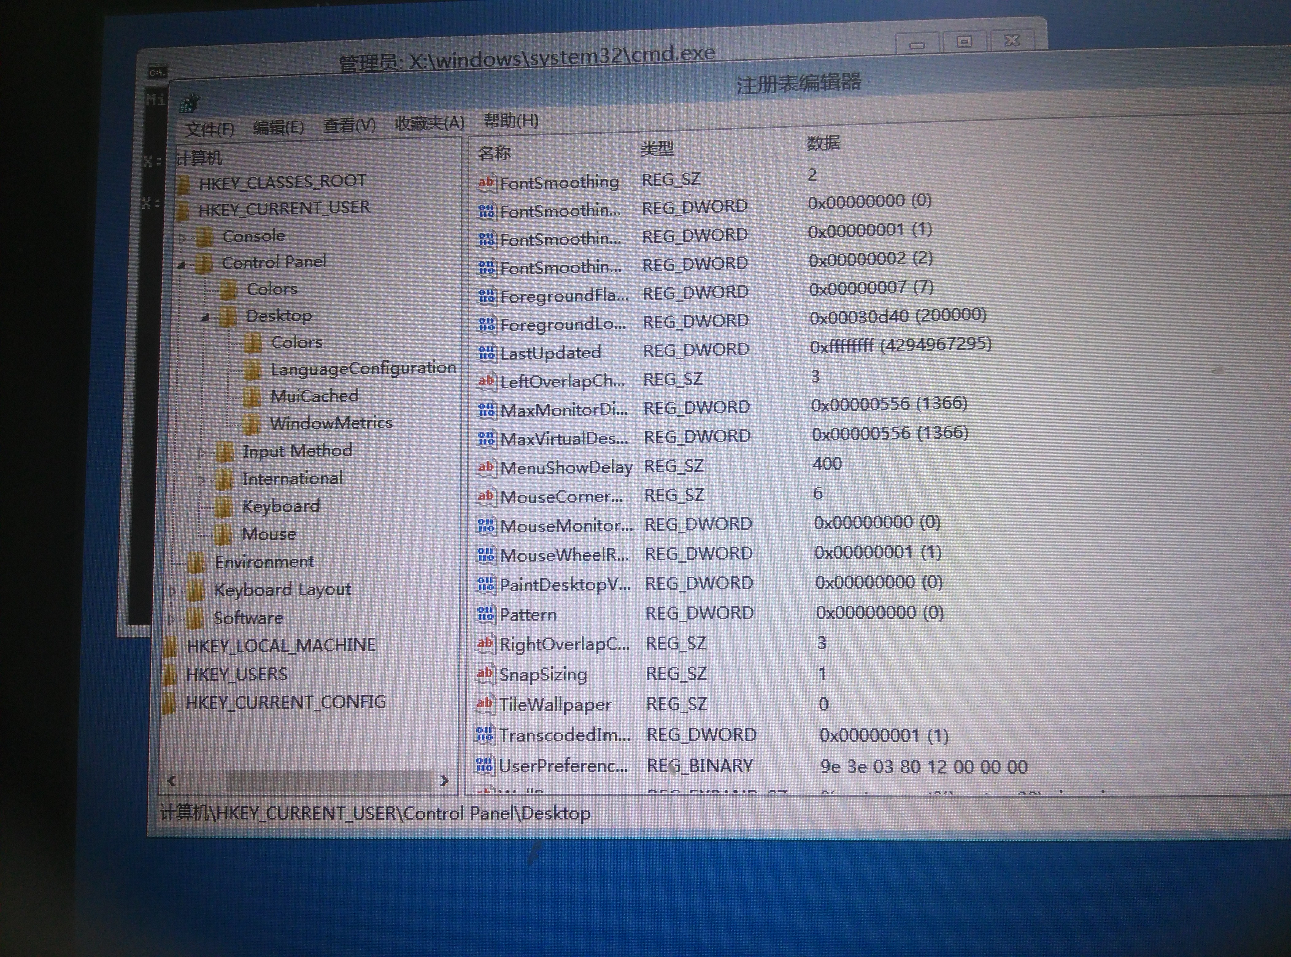1291x957 pixels.
Task: Open the 文件(F) menu
Action: coord(209,129)
